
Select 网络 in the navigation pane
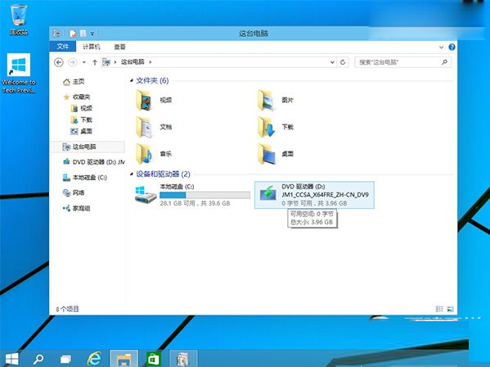point(74,193)
